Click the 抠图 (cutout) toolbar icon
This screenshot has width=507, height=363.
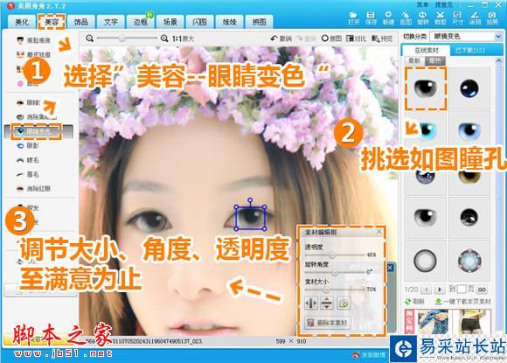click(x=406, y=18)
